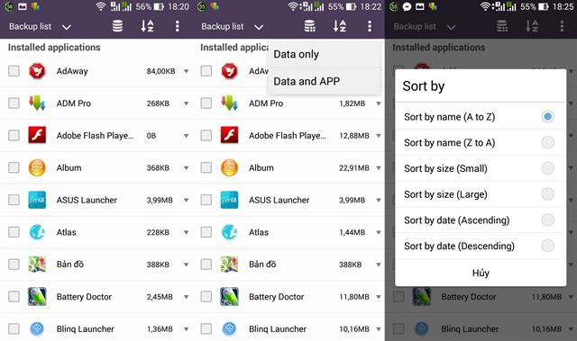Tap Hủy to cancel the sort dialog
This screenshot has height=341, width=577.
[481, 273]
